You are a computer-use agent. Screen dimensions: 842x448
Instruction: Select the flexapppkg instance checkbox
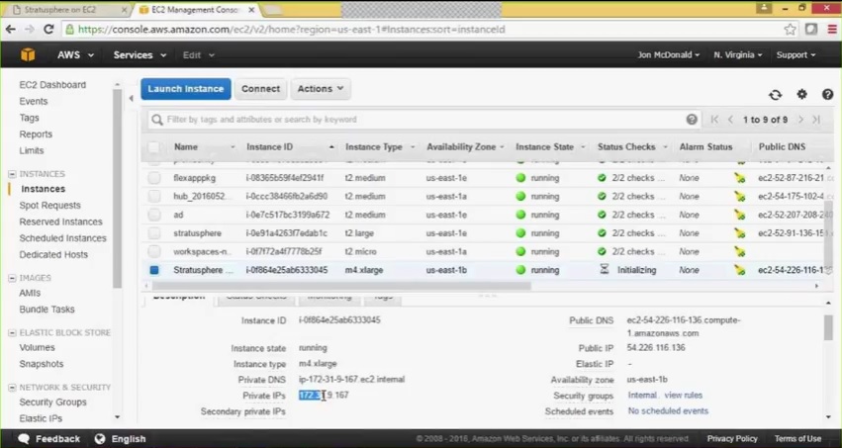click(154, 178)
